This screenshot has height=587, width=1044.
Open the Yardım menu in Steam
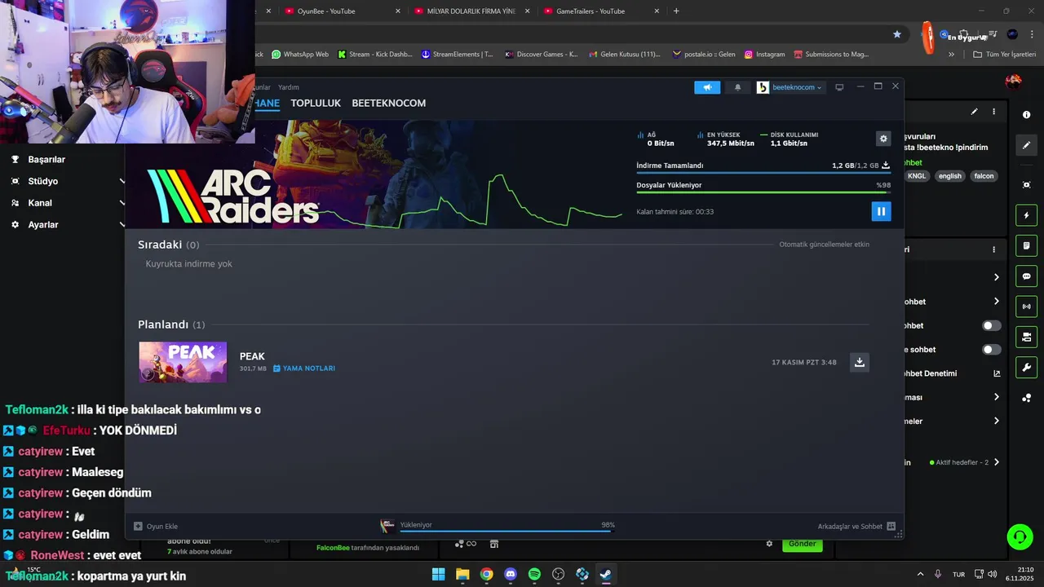pos(289,87)
